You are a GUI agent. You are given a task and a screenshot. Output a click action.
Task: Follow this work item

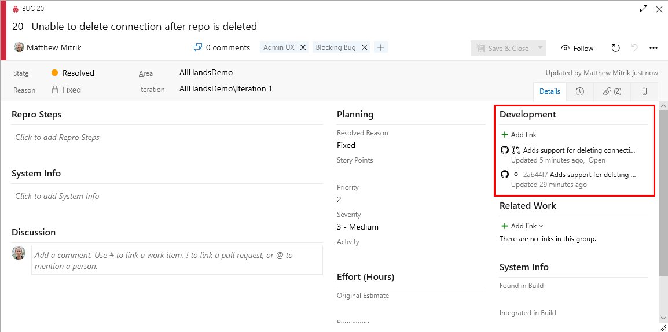(x=577, y=48)
